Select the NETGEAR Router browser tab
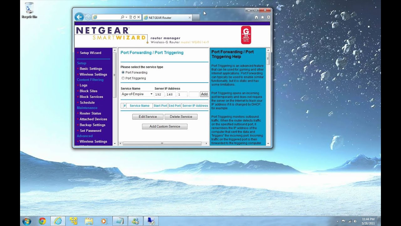 coord(167,18)
